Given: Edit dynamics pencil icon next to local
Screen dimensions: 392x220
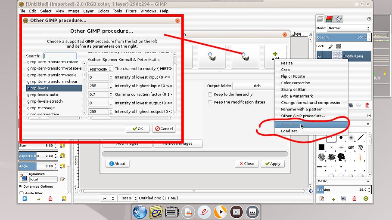Looking at the screenshot, I should (x=62, y=179).
